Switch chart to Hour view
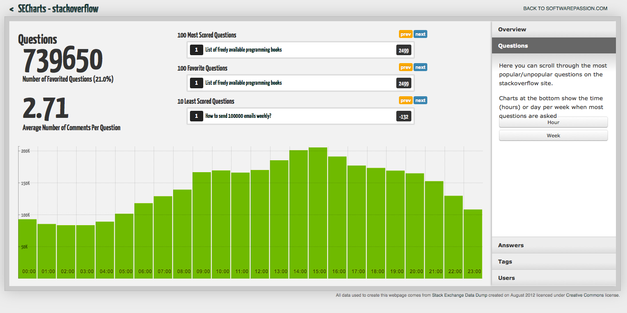Image resolution: width=627 pixels, height=313 pixels. [553, 122]
